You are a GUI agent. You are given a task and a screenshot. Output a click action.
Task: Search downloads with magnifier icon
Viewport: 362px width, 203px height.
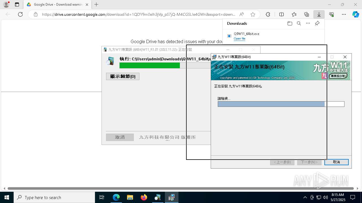299,23
